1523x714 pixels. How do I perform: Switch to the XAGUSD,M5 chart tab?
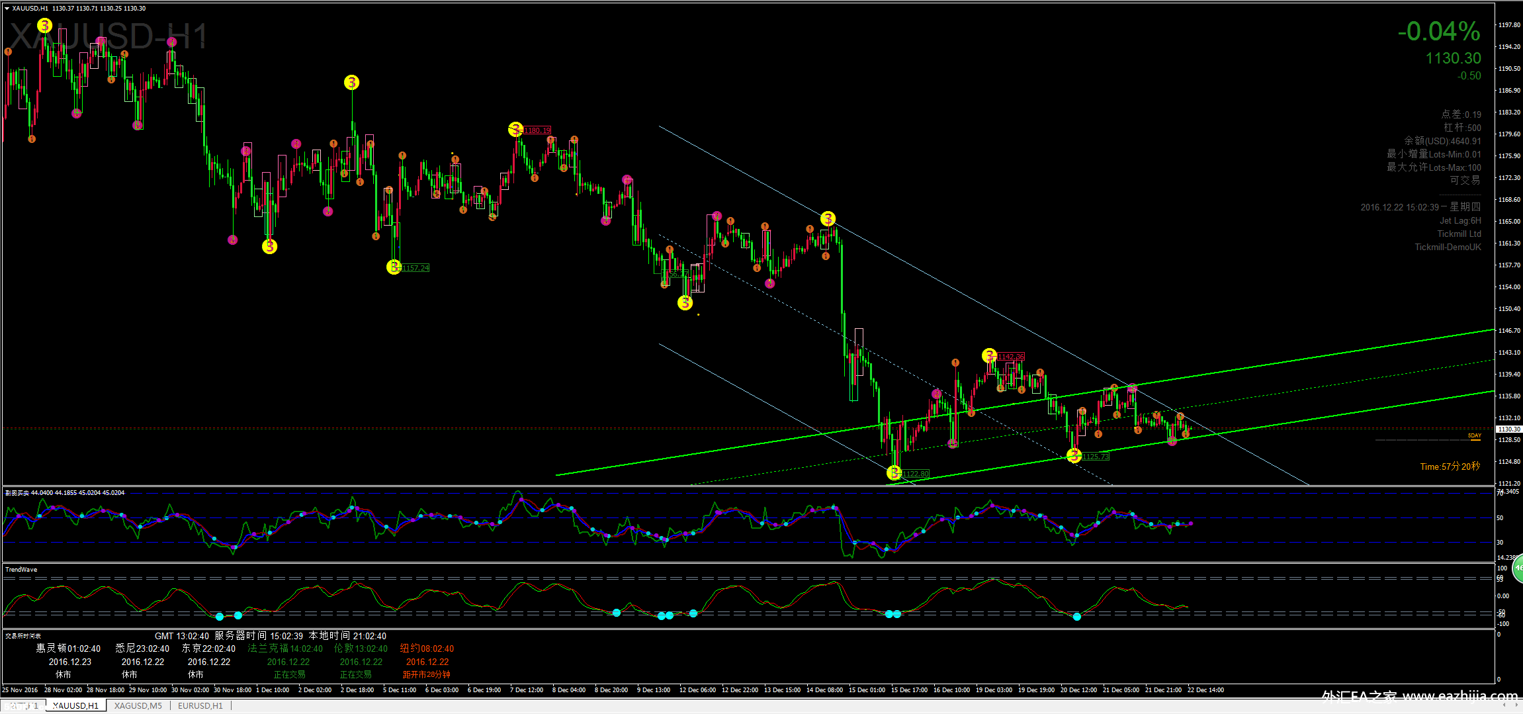(138, 706)
